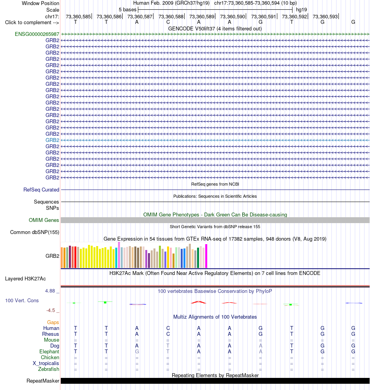Click the 'Window Position' label
Screen dimensions: 370x390
tap(41, 3)
